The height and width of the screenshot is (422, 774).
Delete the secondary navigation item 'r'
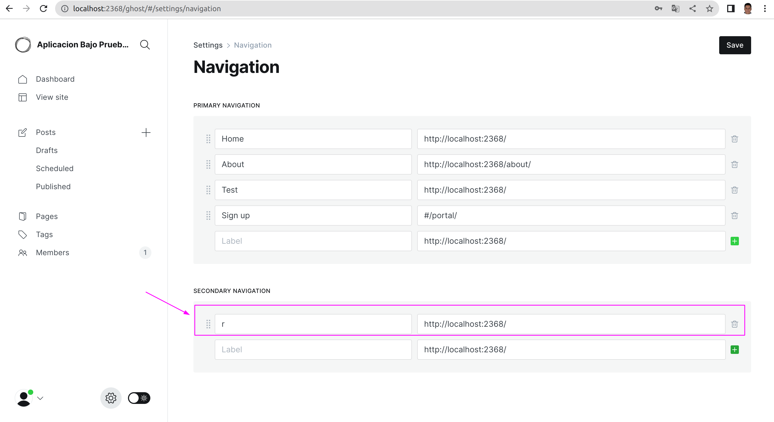click(x=734, y=324)
